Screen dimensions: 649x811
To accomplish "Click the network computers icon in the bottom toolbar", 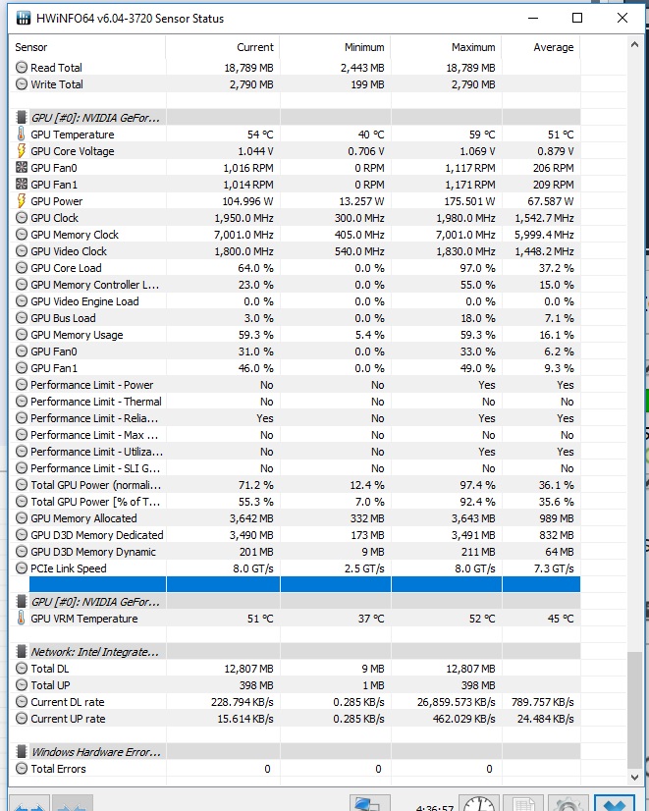I will coord(369,803).
